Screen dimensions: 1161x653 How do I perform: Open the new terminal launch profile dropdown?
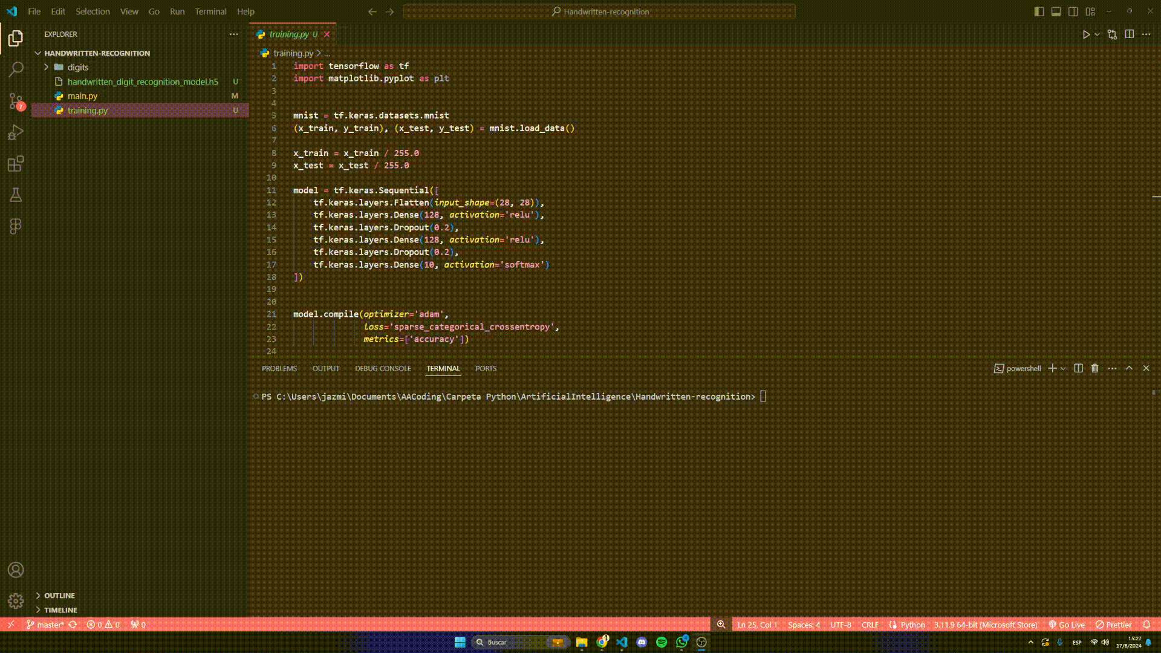pyautogui.click(x=1063, y=368)
